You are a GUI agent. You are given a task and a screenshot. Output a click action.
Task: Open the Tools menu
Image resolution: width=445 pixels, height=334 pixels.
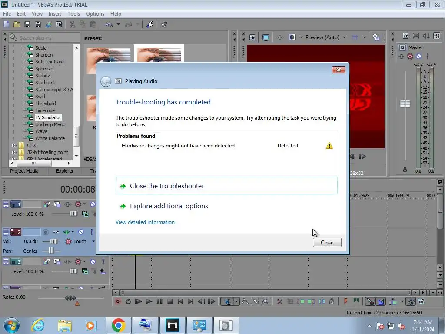coord(73,13)
